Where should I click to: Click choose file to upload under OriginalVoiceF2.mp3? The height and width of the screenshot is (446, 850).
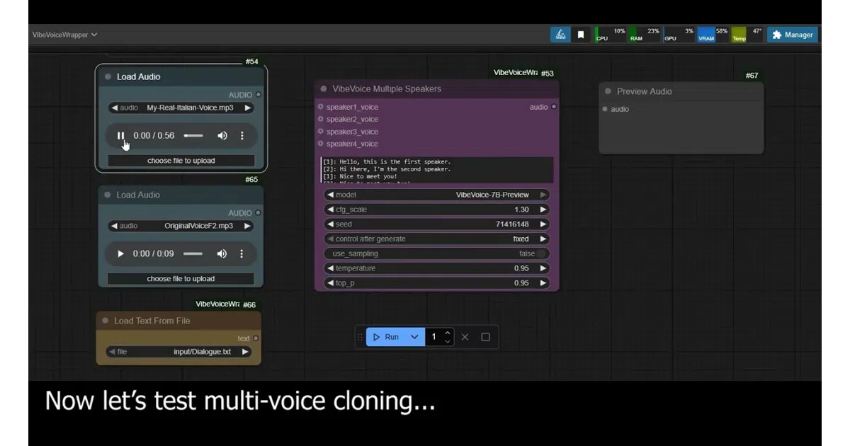[181, 279]
